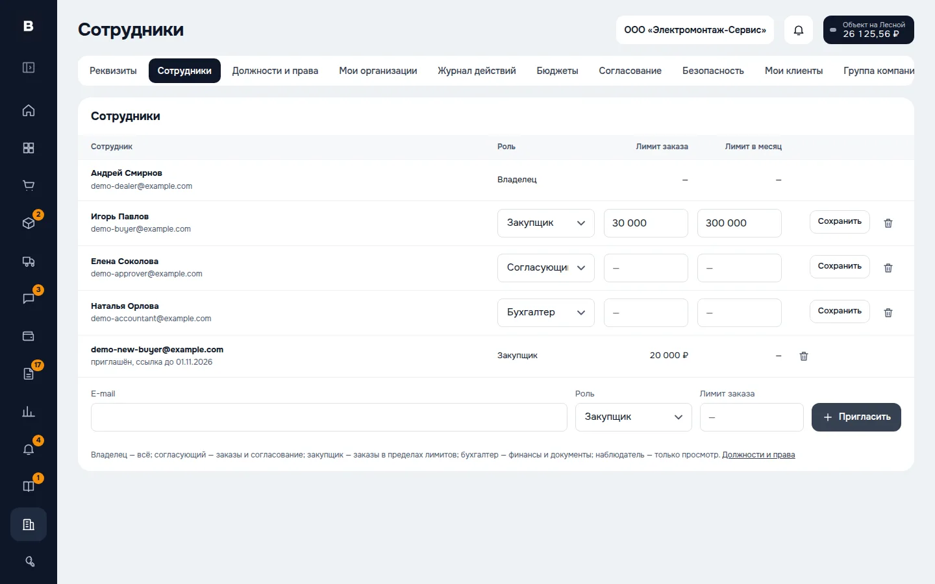Open the B logo home link
This screenshot has height=584, width=935.
click(29, 26)
